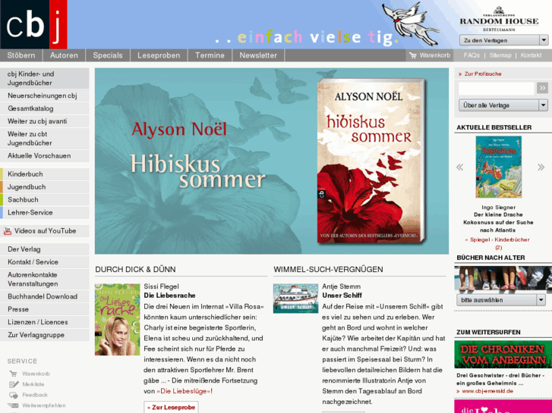Screen dimensions: 552x413
Task: Select Kinderbuch category
Action: point(44,174)
